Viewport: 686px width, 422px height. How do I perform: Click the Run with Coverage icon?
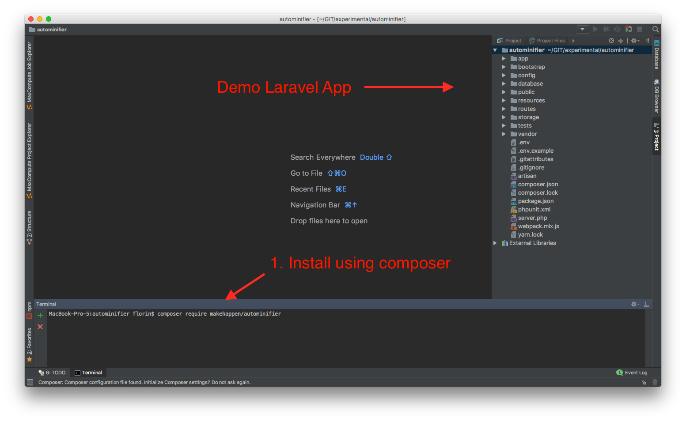[617, 29]
